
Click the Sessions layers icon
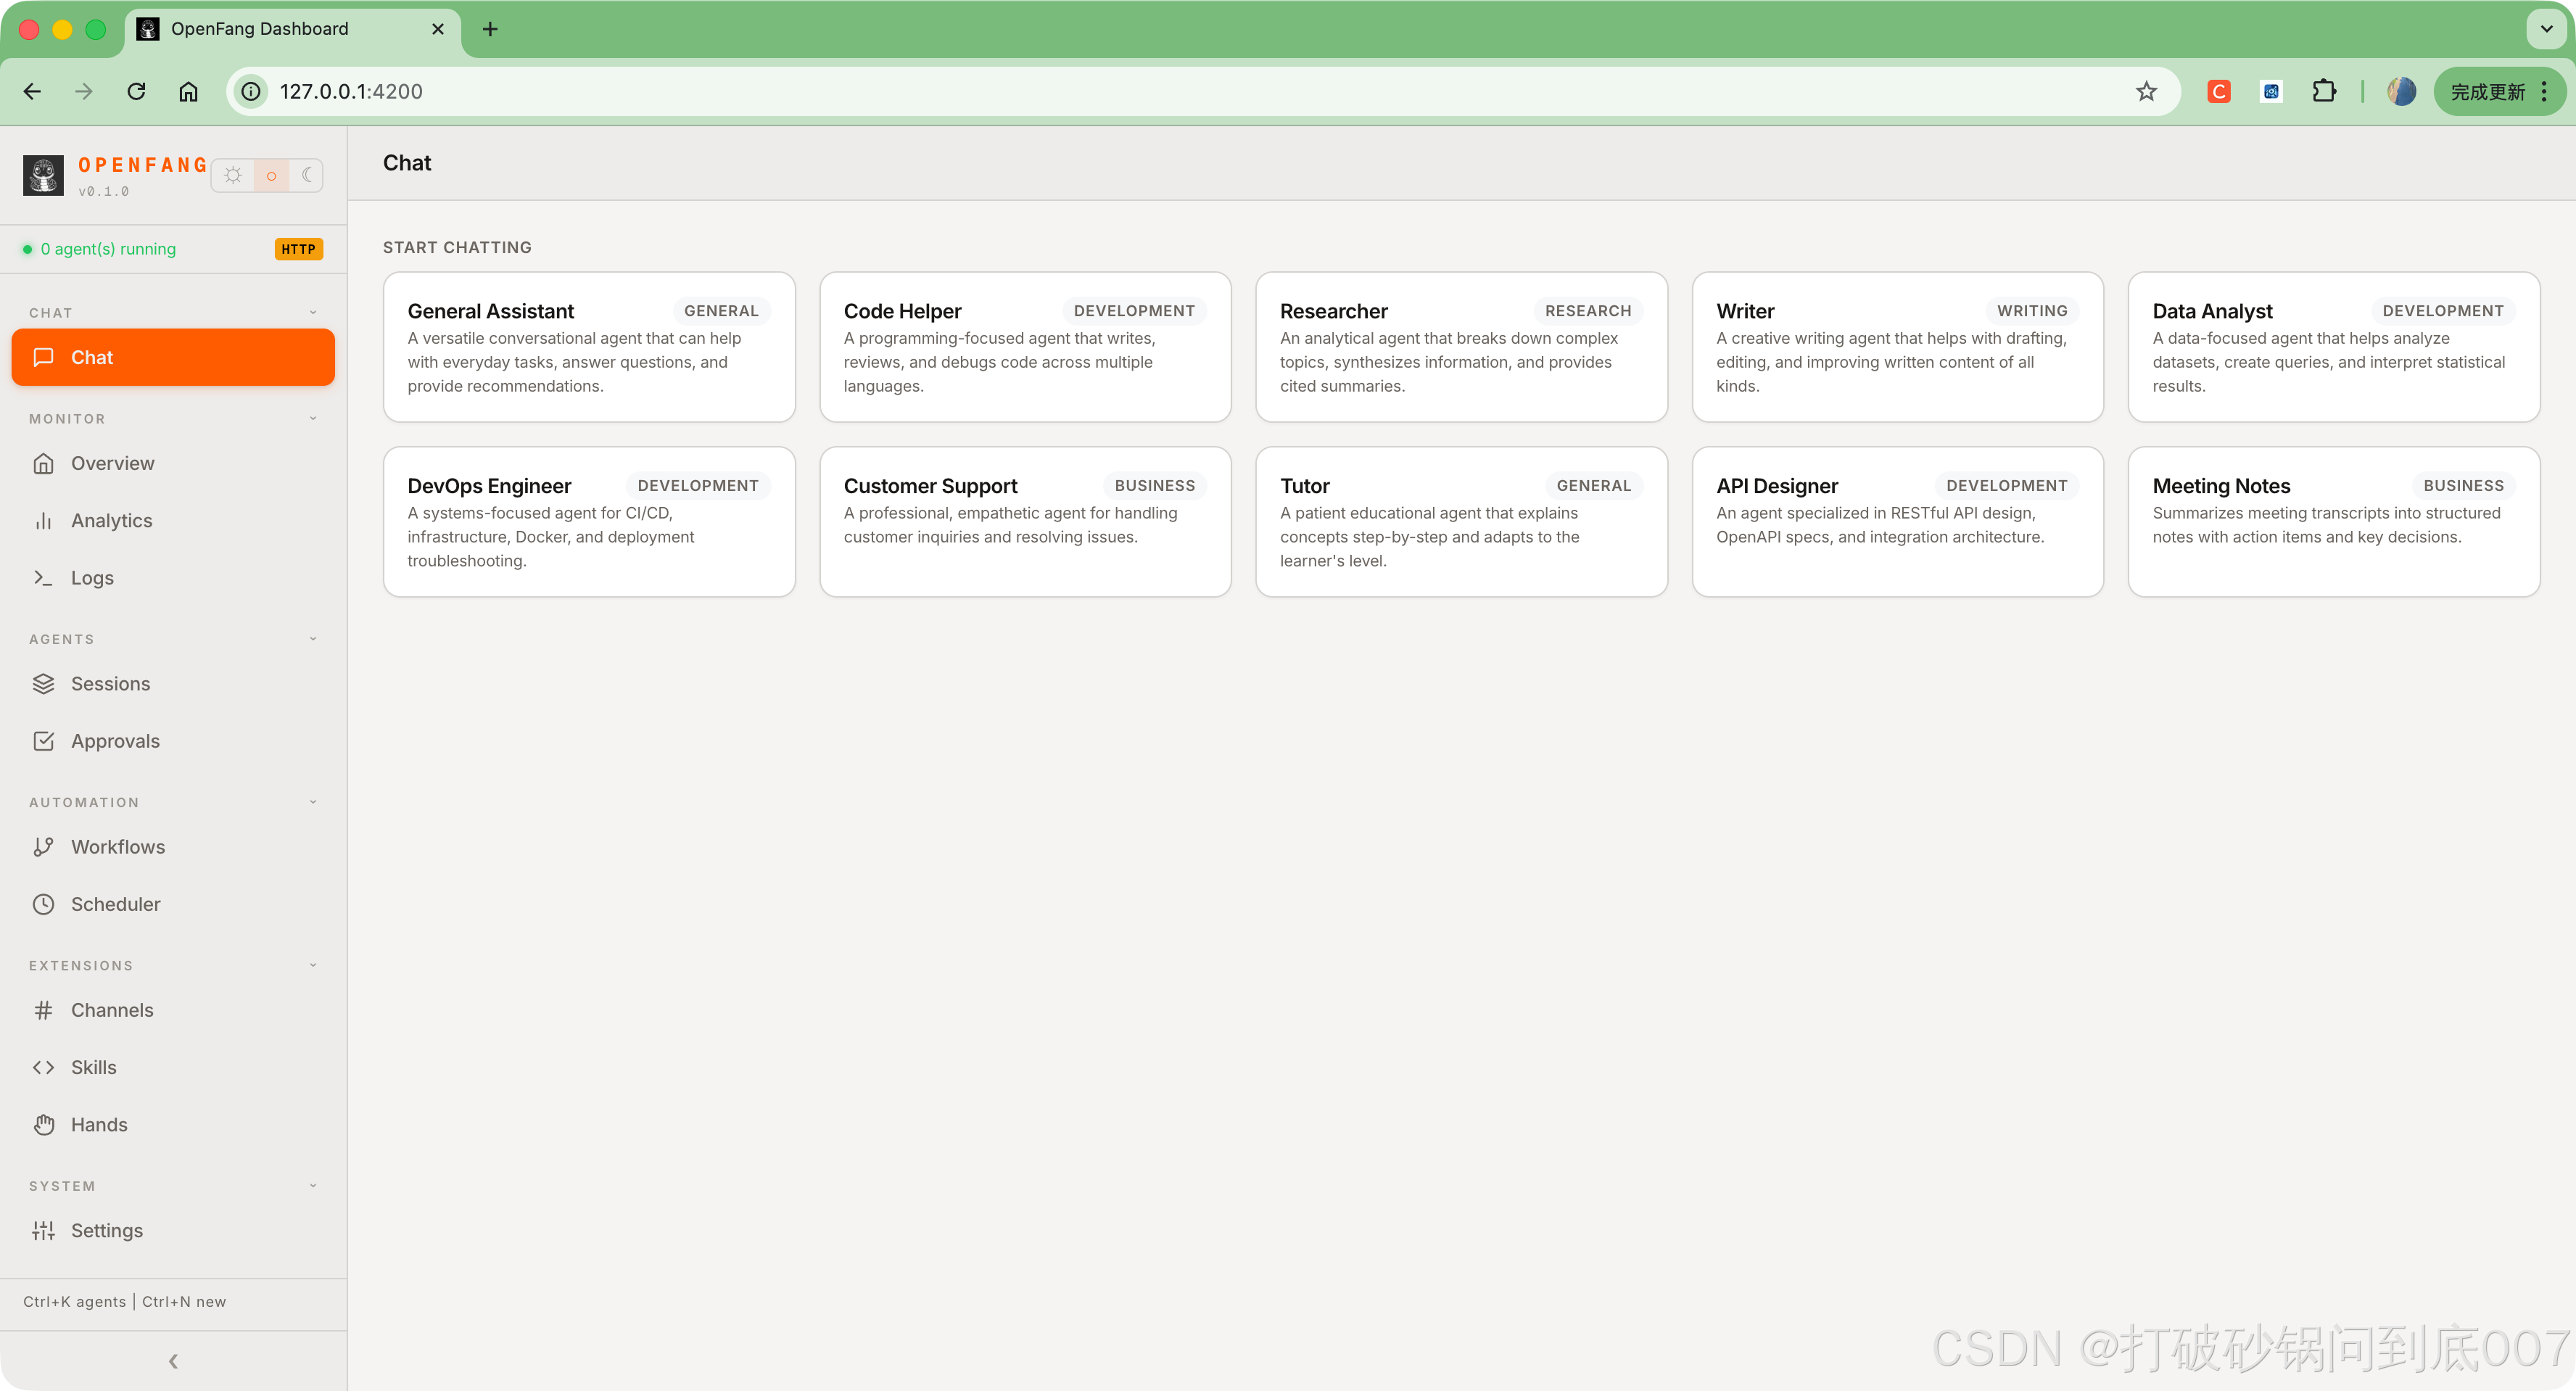coord(43,684)
